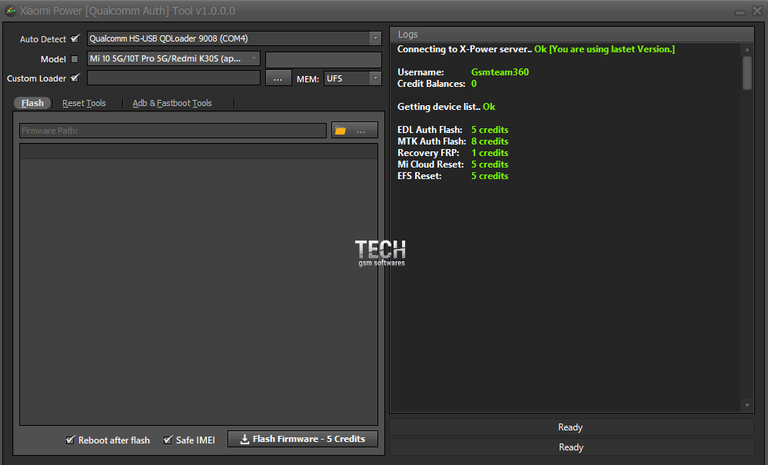The width and height of the screenshot is (768, 465).
Task: Toggle the Auto Detect checkbox
Action: coord(75,38)
